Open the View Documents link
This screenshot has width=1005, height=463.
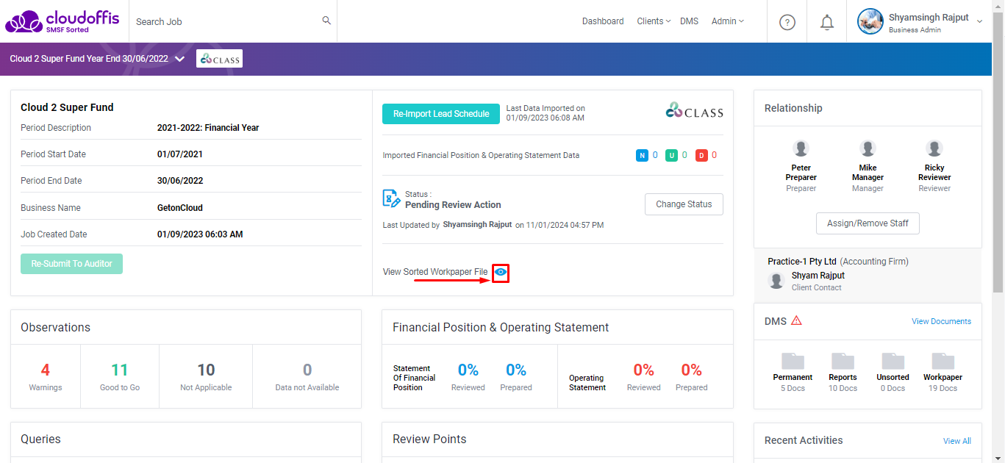pyautogui.click(x=941, y=321)
